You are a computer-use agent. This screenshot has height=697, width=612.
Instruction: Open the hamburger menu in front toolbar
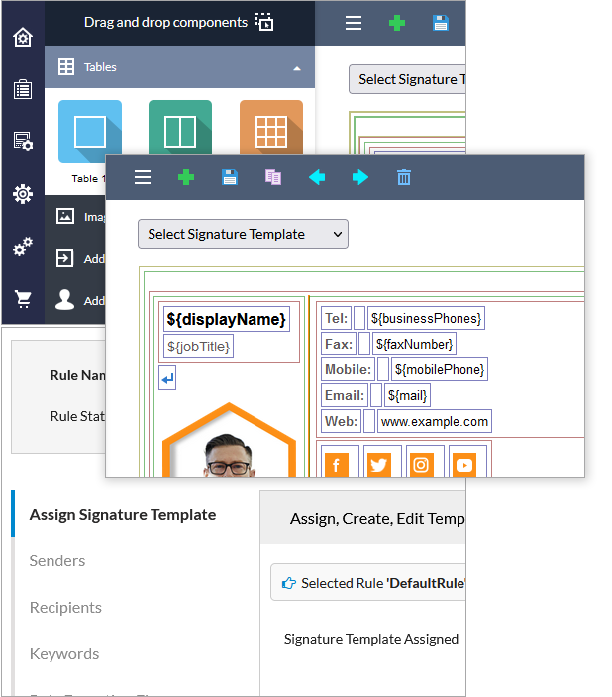pyautogui.click(x=143, y=177)
